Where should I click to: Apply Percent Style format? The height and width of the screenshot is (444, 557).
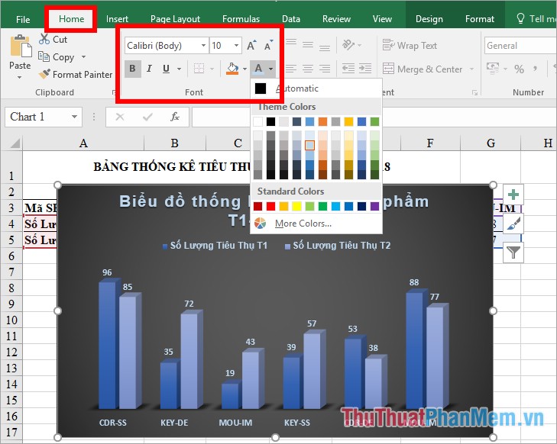coord(519,69)
